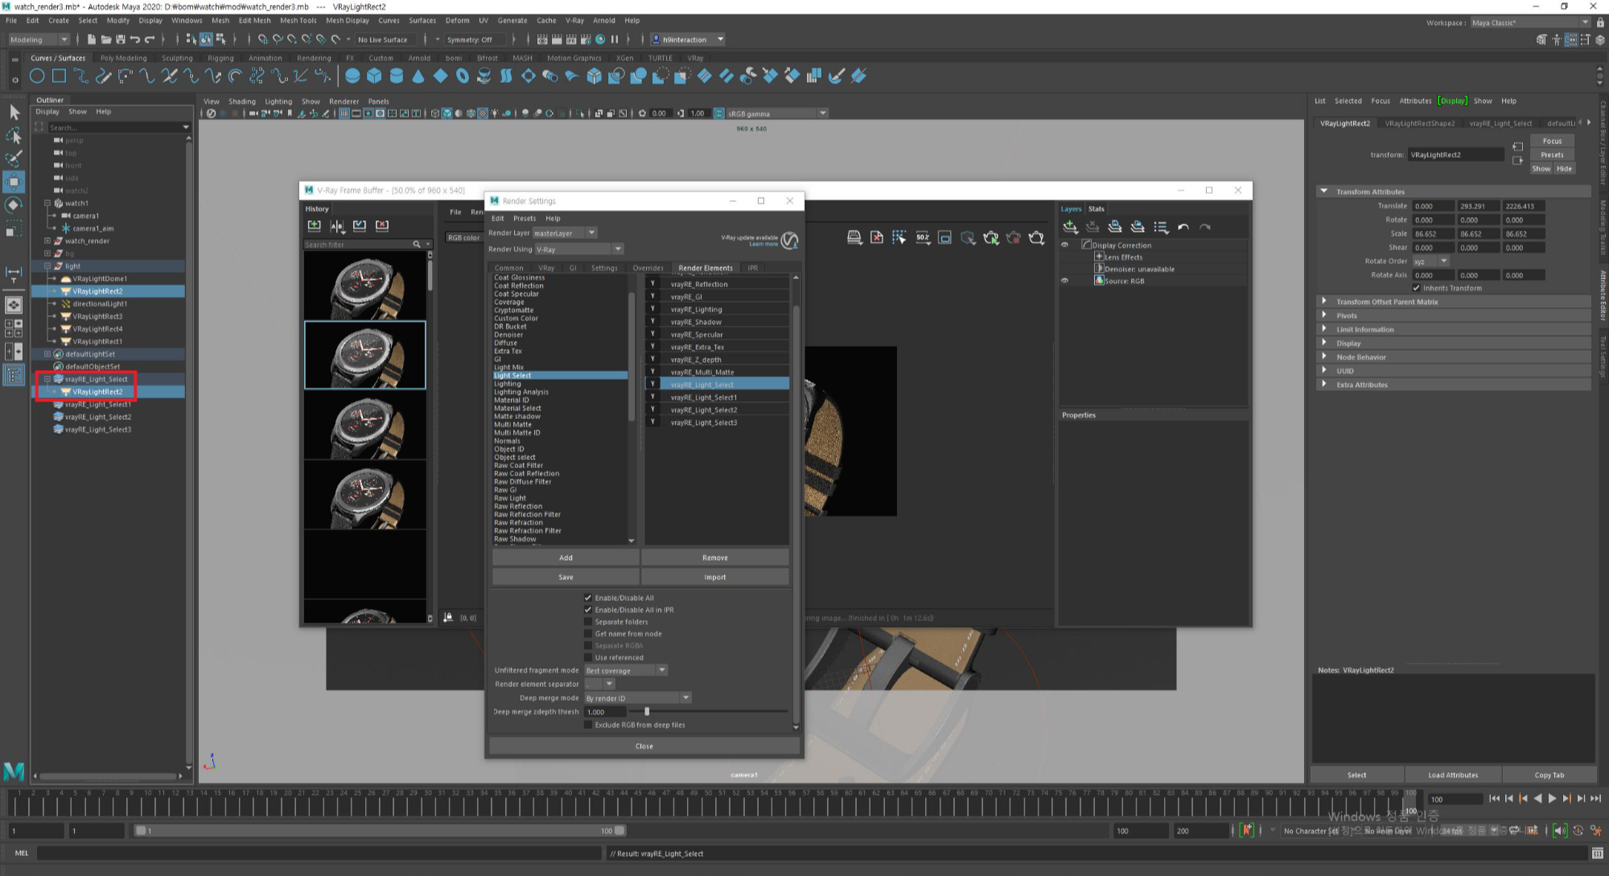This screenshot has height=876, width=1609.
Task: Open Deep merge mode dropdown
Action: [x=637, y=698]
